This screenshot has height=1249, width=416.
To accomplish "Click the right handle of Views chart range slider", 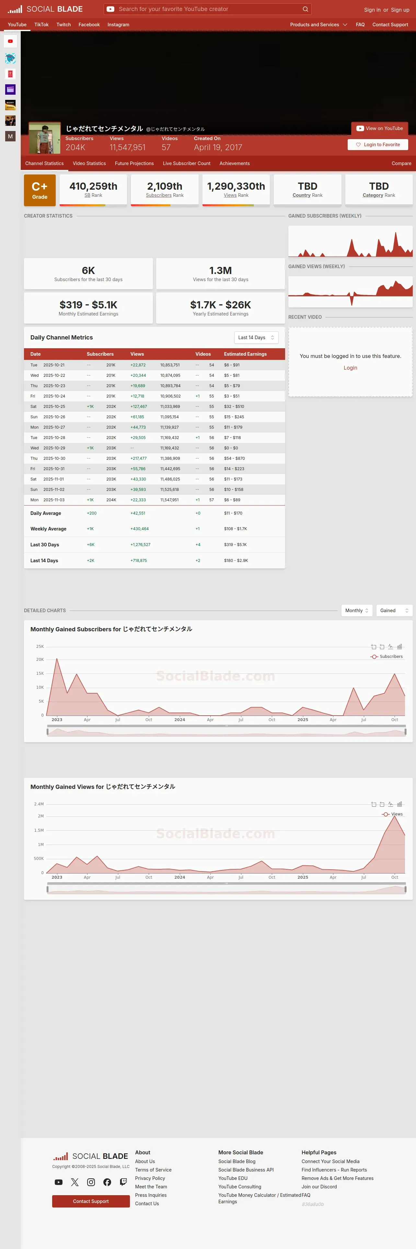I will click(405, 889).
